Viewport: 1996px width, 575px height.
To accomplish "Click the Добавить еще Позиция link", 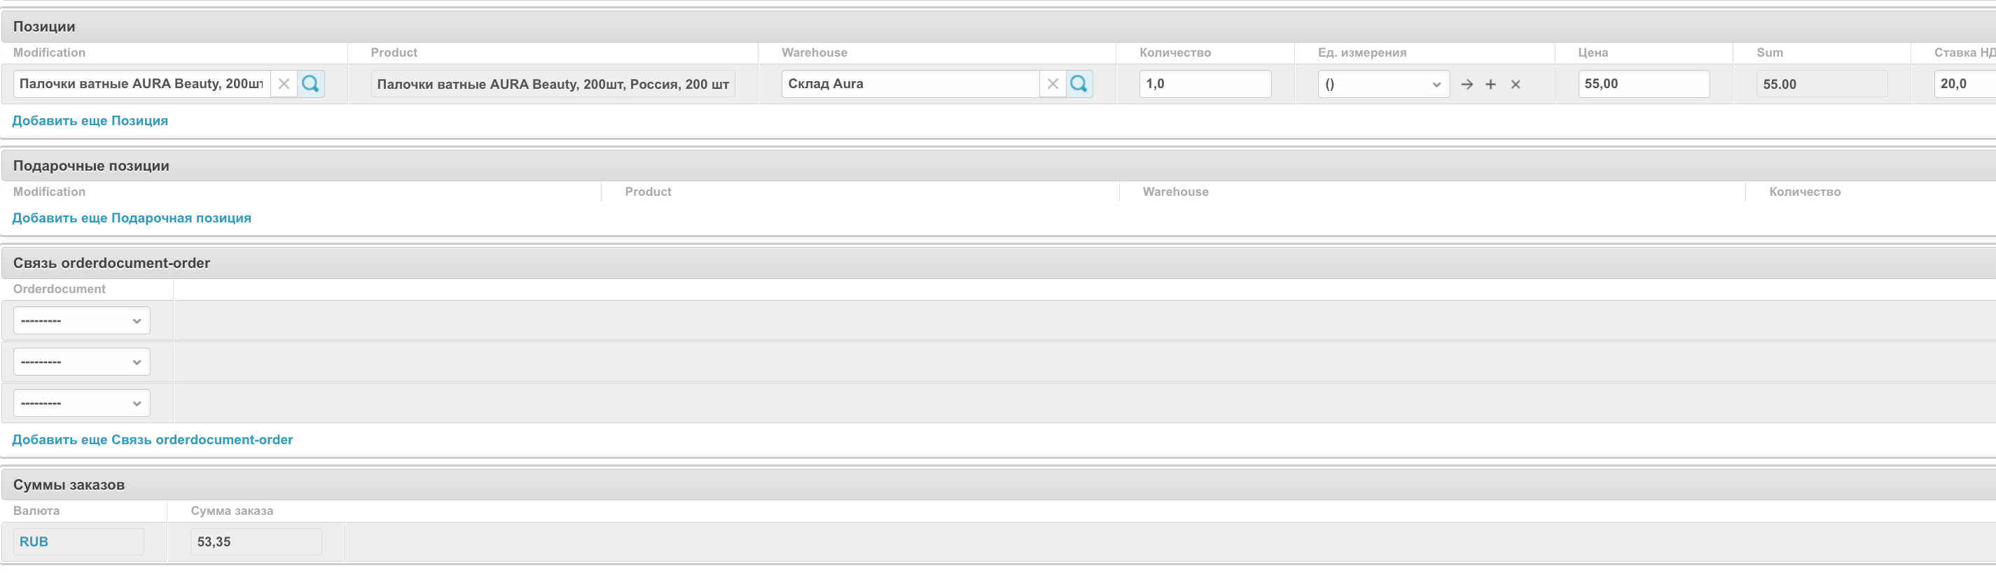I will click(90, 121).
